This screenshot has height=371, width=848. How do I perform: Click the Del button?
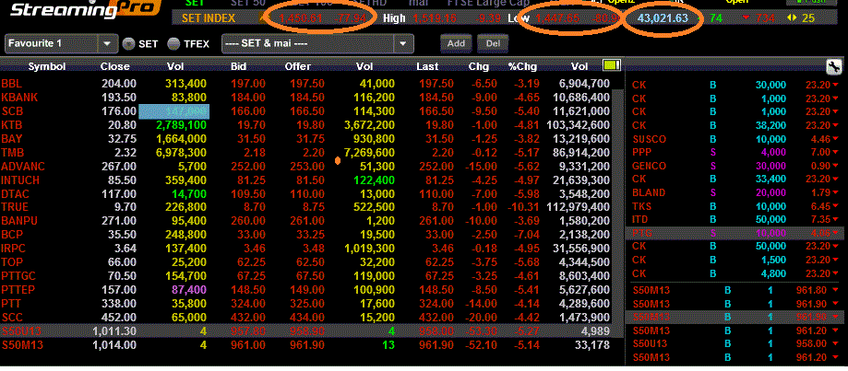(493, 43)
